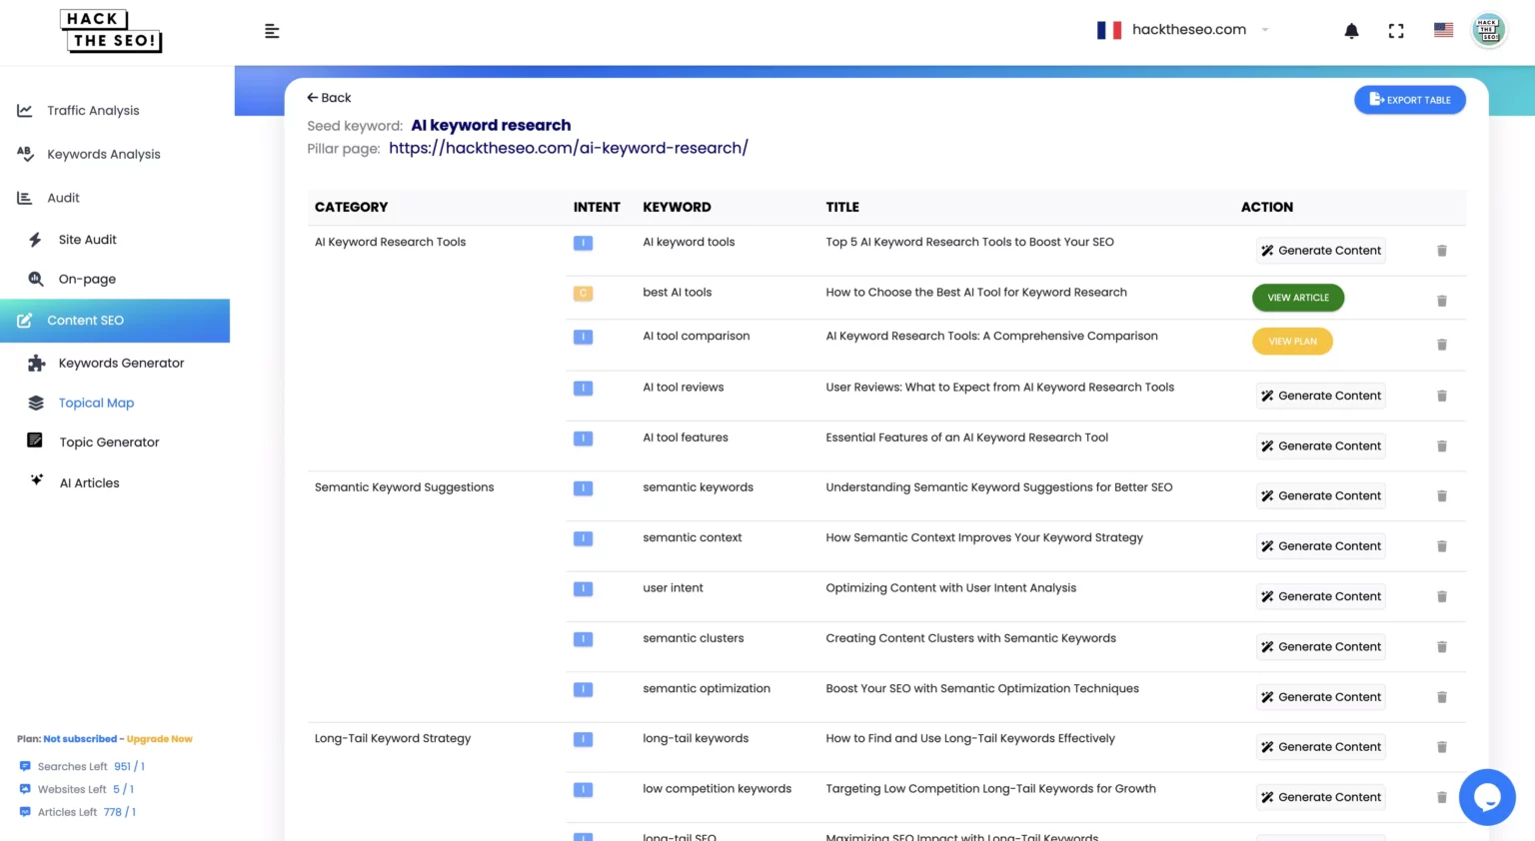1535x841 pixels.
Task: Generate content for long-tail keywords
Action: click(1320, 747)
